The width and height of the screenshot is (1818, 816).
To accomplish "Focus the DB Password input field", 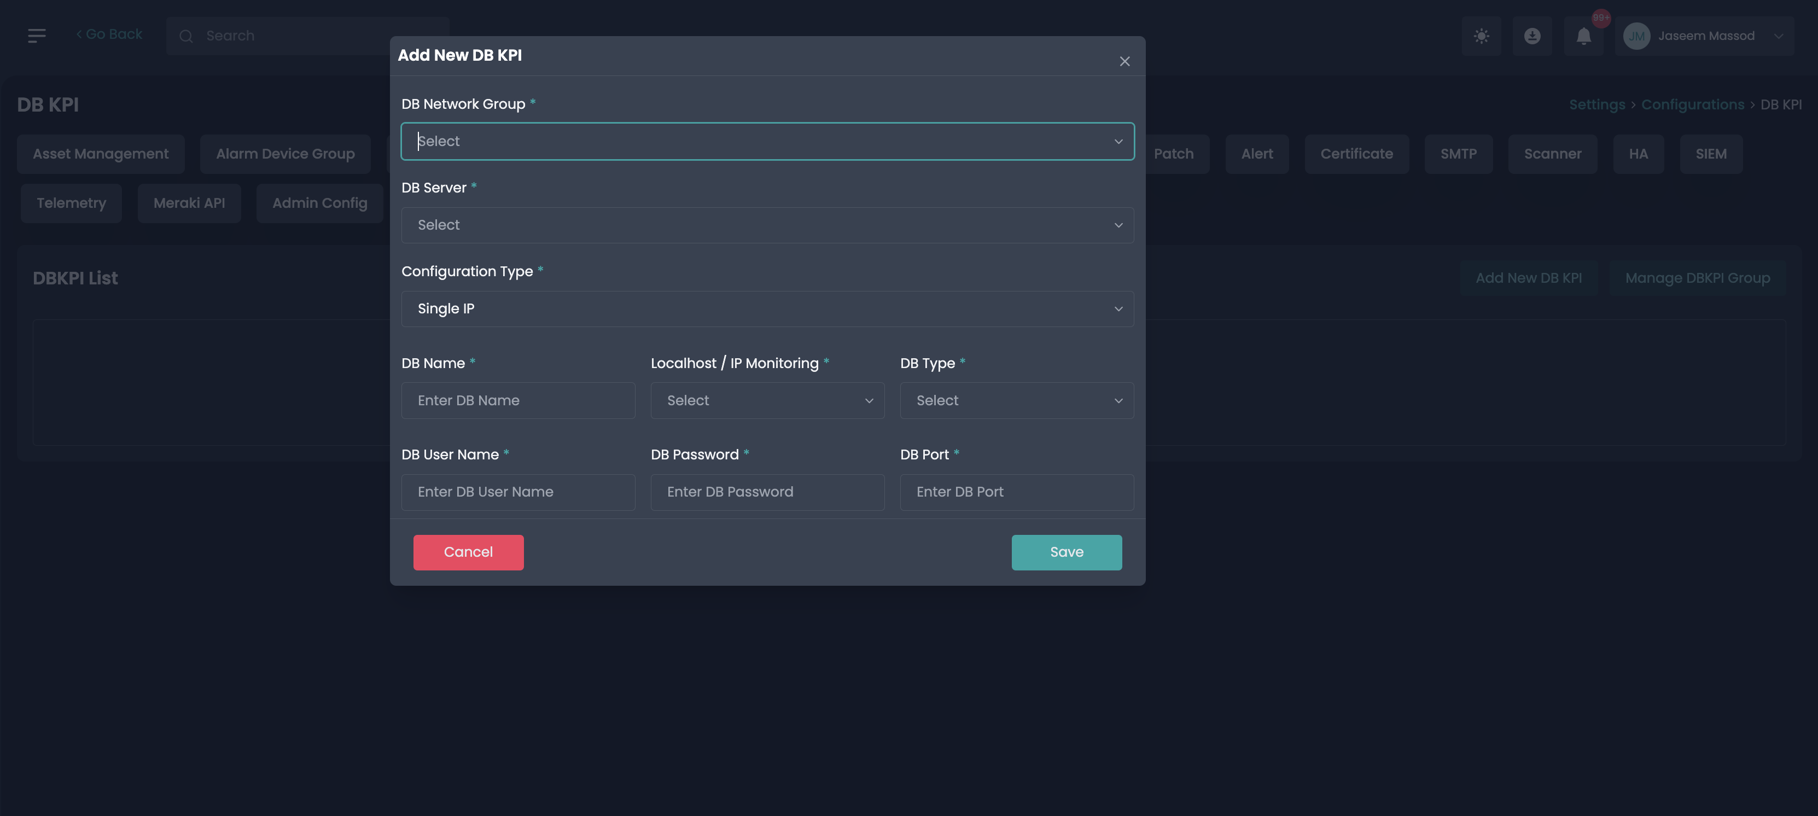I will pyautogui.click(x=767, y=492).
